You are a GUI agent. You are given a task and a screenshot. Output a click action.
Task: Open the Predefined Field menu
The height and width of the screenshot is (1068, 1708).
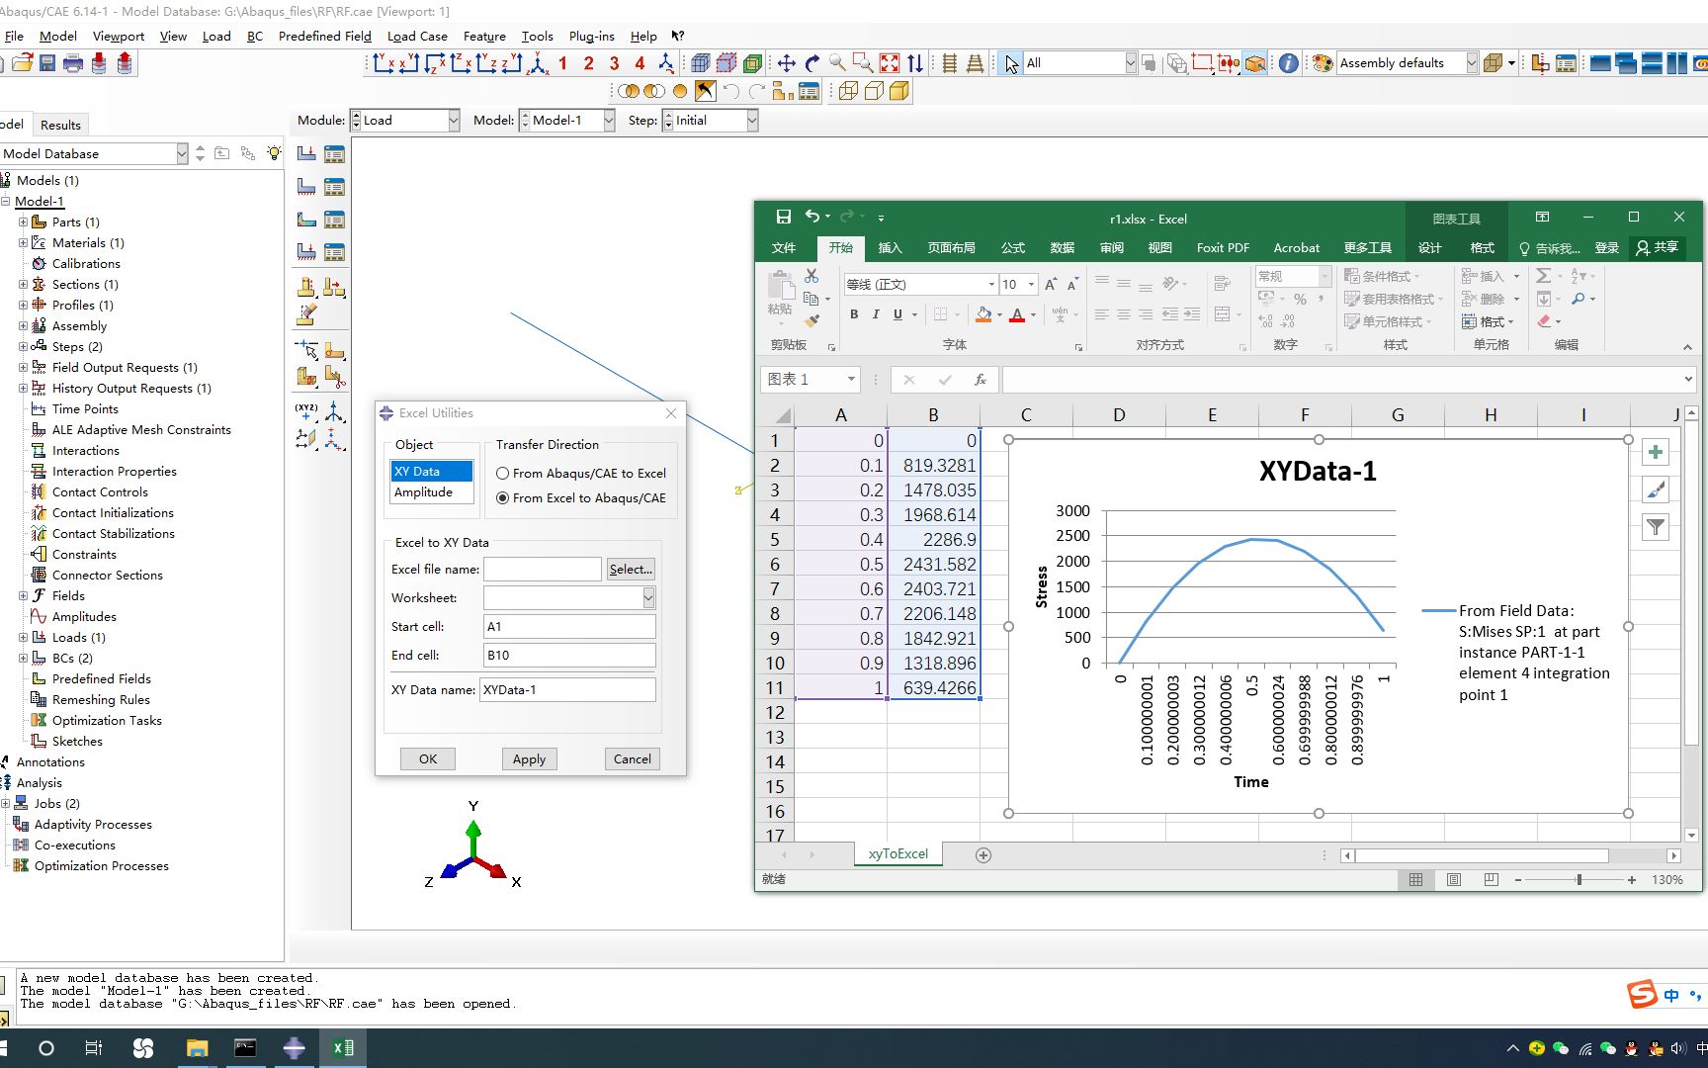pos(325,37)
